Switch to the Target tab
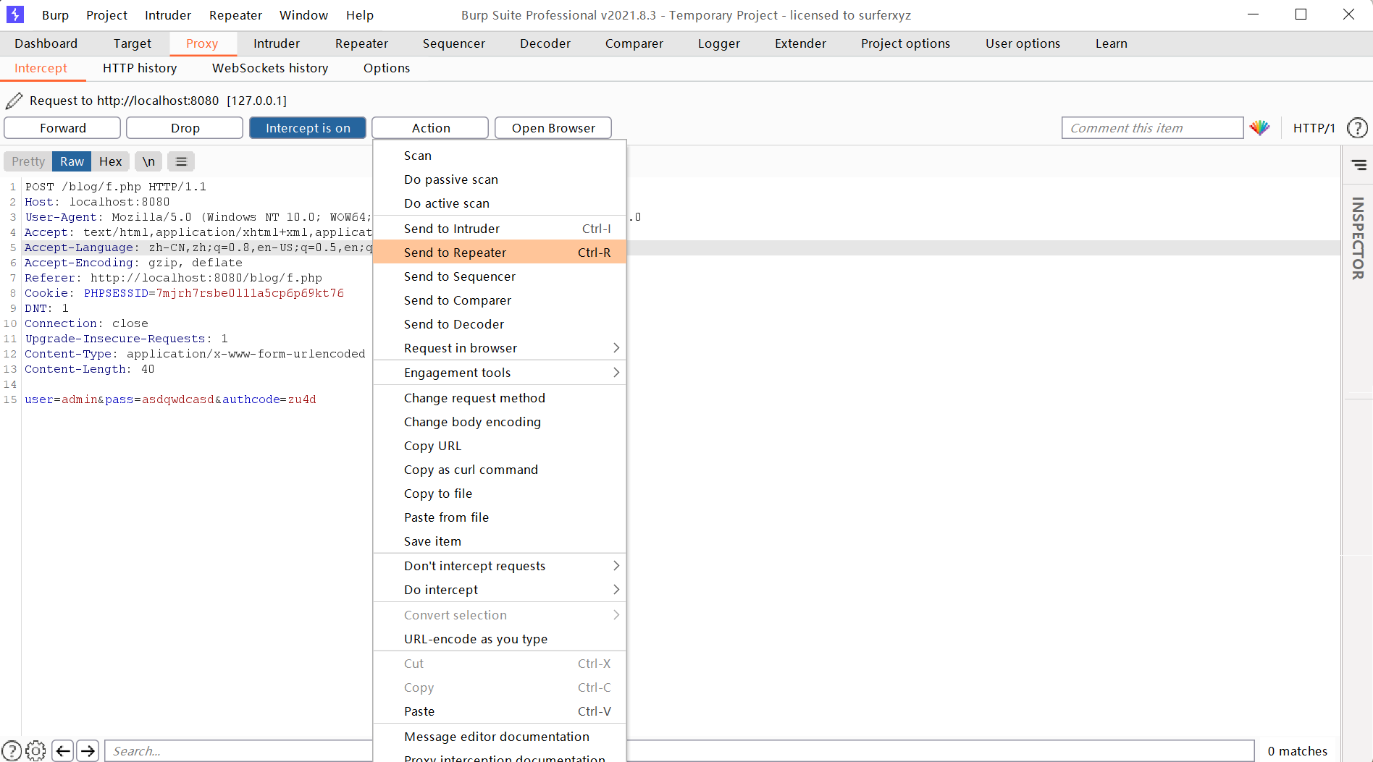This screenshot has height=762, width=1373. [x=133, y=43]
